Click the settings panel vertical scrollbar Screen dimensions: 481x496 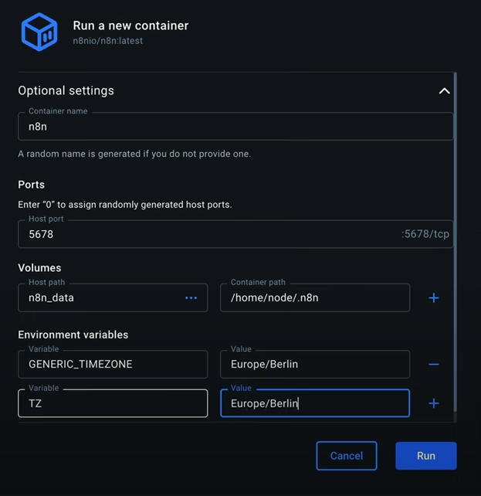(456, 232)
